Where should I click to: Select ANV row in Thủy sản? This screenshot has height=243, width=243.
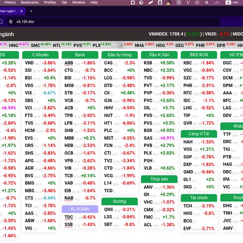coord(159,187)
